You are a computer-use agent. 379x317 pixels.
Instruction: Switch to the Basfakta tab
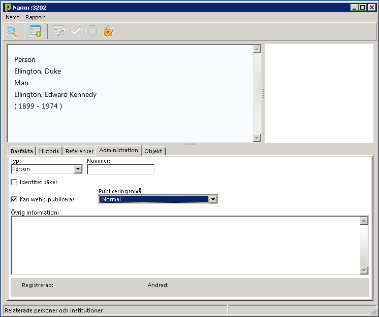click(22, 151)
